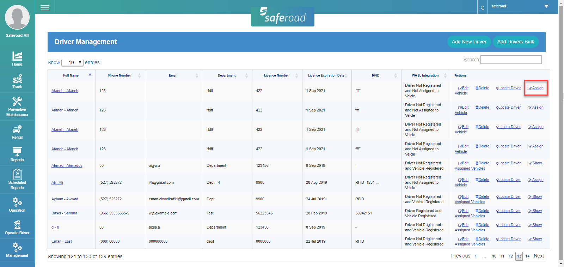Sort table by Phone Number column
The height and width of the screenshot is (267, 564).
coord(120,75)
